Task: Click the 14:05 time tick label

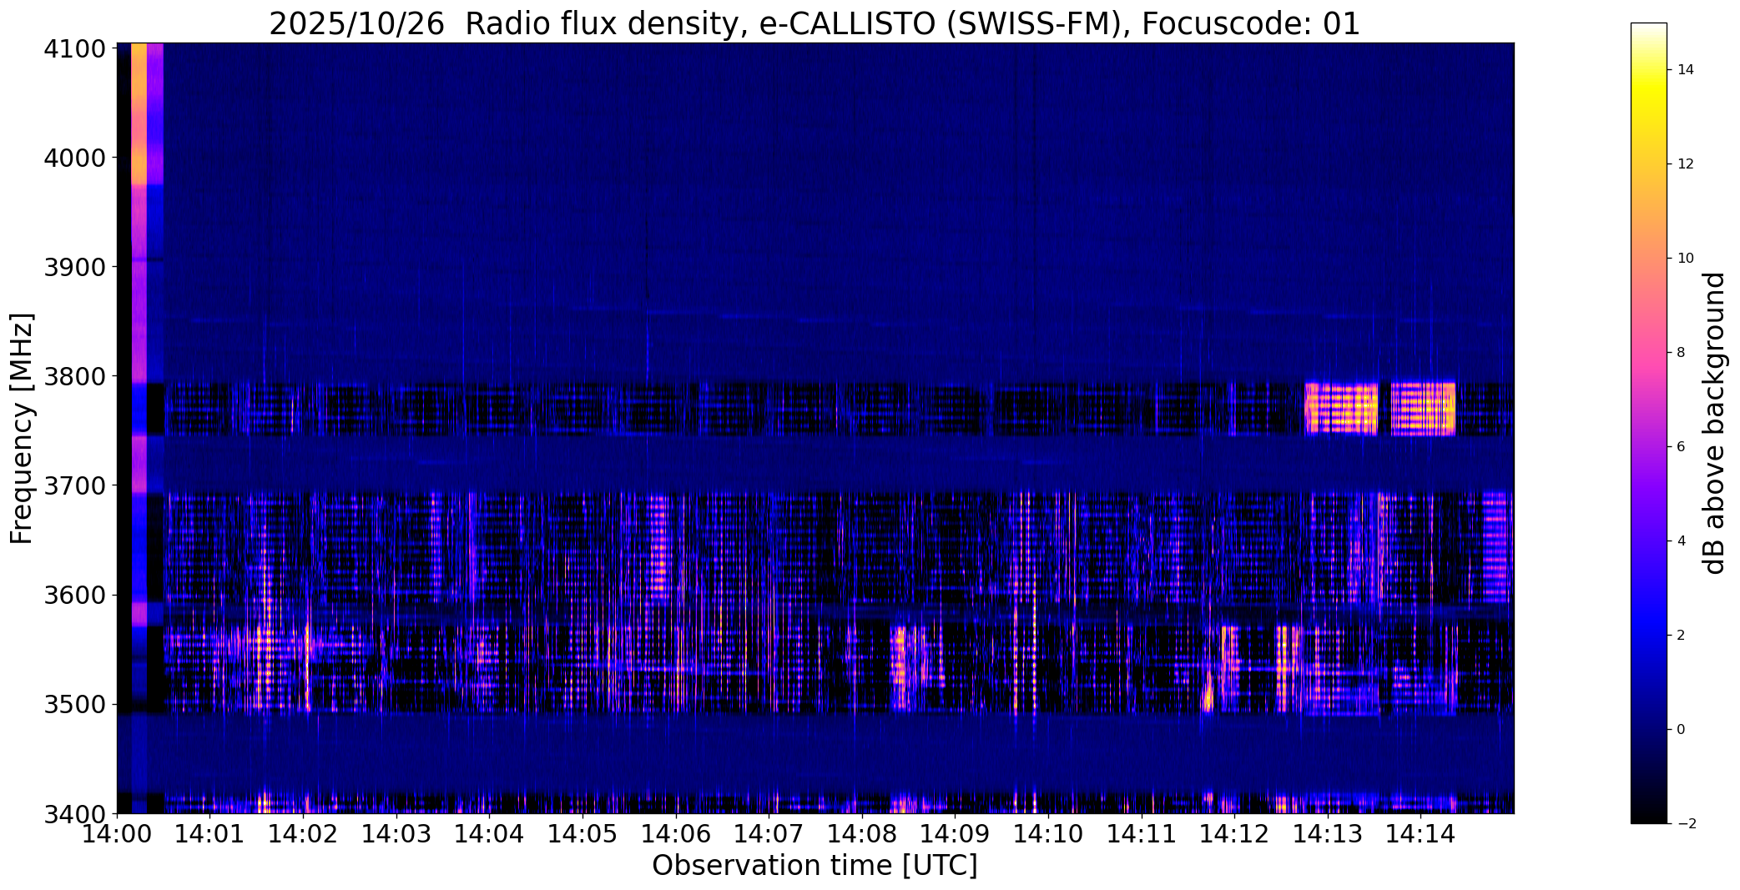Action: pyautogui.click(x=583, y=834)
